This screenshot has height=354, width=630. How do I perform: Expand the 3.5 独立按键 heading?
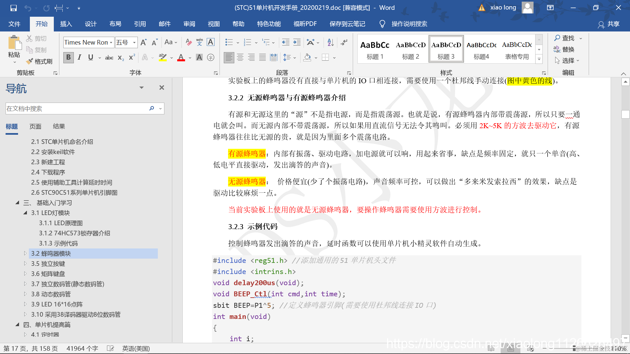click(x=25, y=263)
